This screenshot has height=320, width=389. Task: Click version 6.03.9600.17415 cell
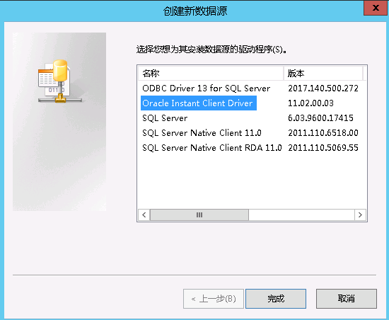click(x=320, y=118)
